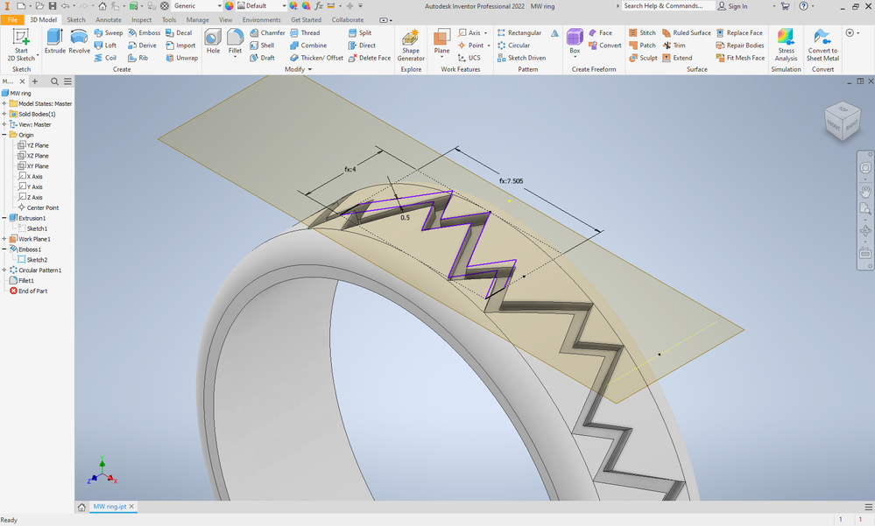Screen dimensions: 875x526
Task: Expand the Model States: Master node
Action: pyautogui.click(x=4, y=103)
